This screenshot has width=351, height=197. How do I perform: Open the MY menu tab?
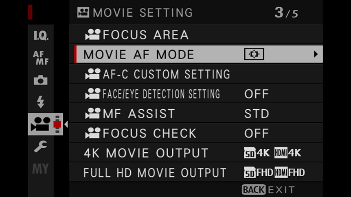[41, 169]
